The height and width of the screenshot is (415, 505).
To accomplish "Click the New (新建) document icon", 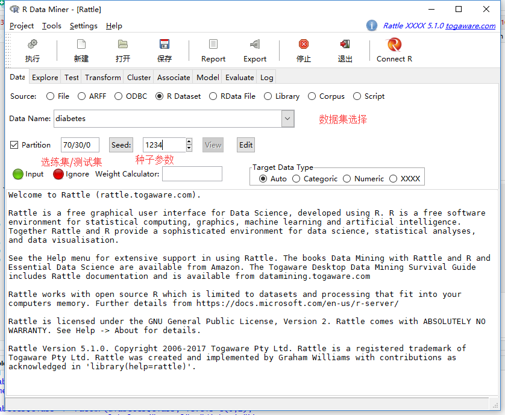I will [x=81, y=44].
